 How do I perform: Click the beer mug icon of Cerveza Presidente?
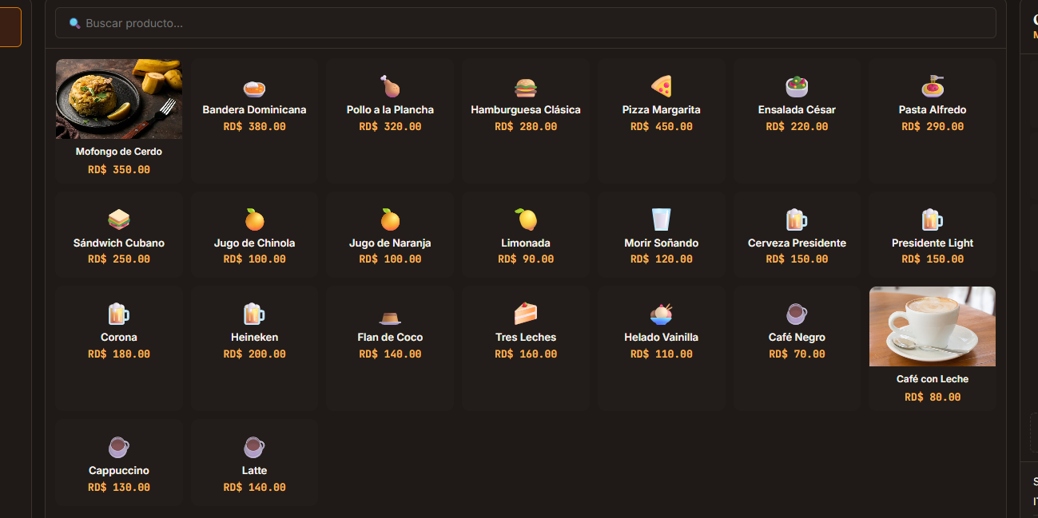pyautogui.click(x=797, y=219)
